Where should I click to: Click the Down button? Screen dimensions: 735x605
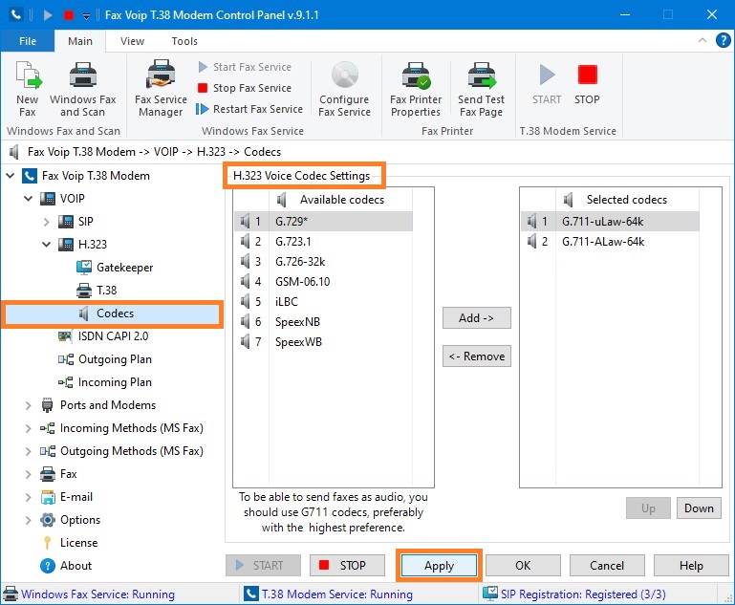699,508
